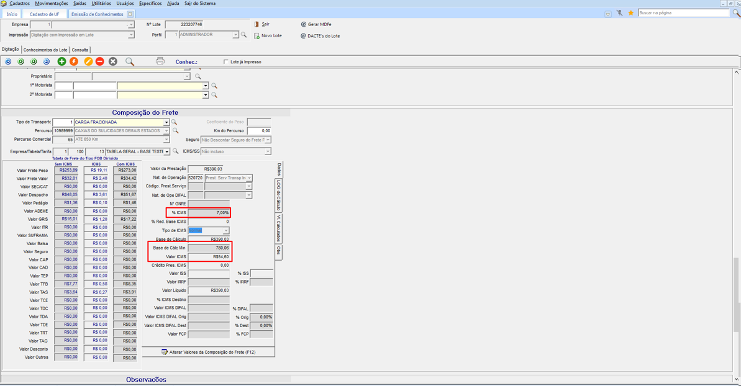Open the Tipo de Transporte dropdown
Viewport: 741px width, 386px height.
[166, 122]
